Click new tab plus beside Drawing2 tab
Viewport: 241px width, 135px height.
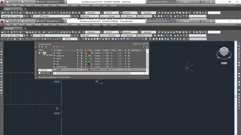(x=25, y=29)
